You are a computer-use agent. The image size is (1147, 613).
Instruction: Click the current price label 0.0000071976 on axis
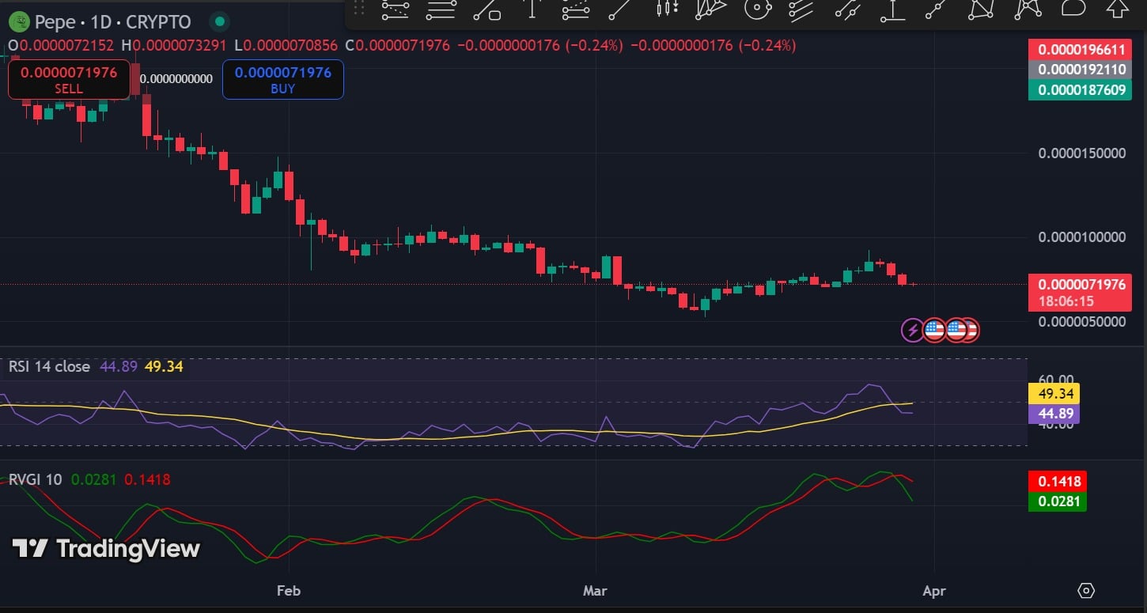click(1081, 286)
